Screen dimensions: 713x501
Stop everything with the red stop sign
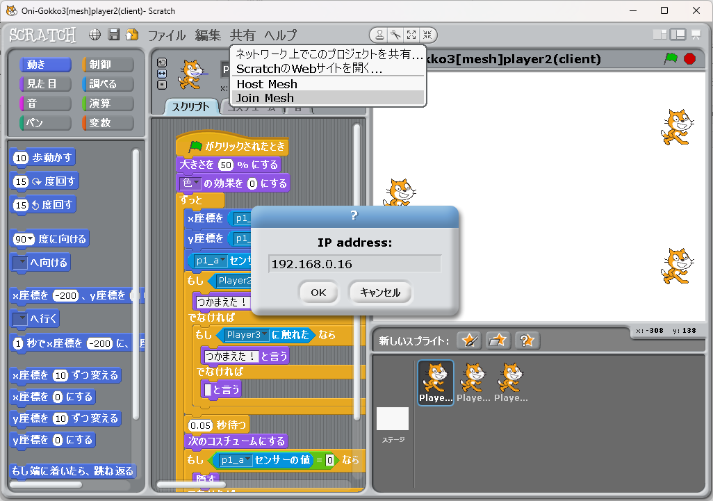coord(690,58)
